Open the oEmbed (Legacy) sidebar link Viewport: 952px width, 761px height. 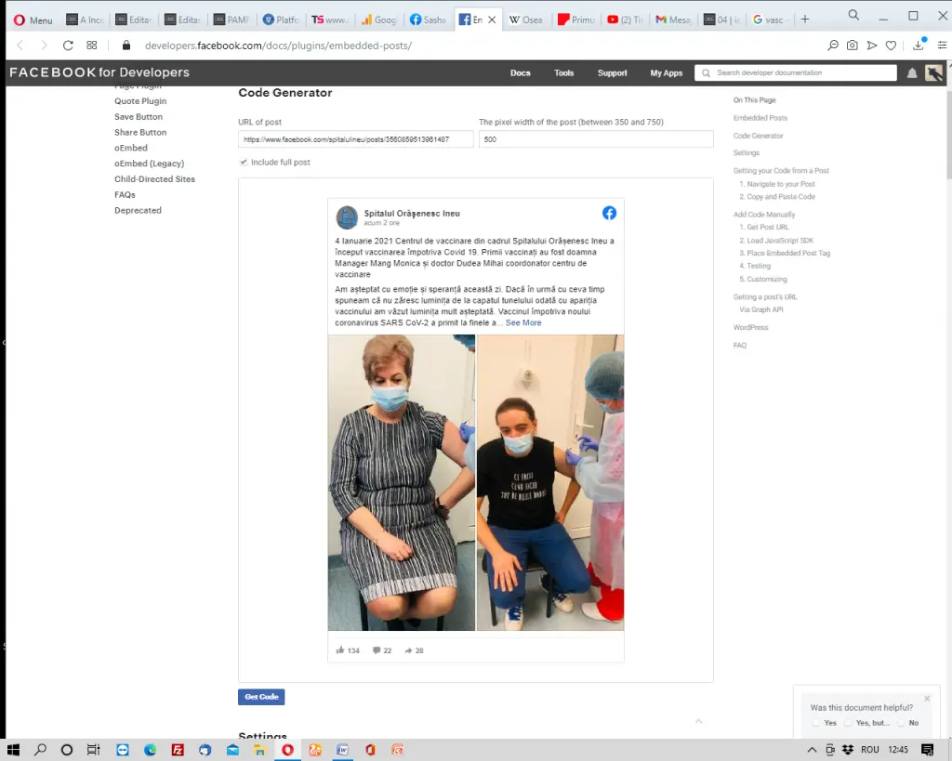(149, 164)
